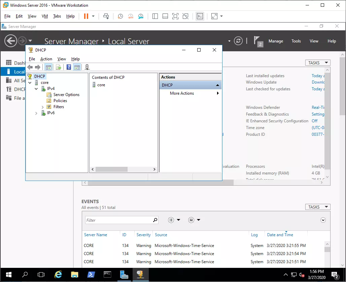The width and height of the screenshot is (346, 282).
Task: Collapse the IPv4 tree node
Action: (x=36, y=89)
